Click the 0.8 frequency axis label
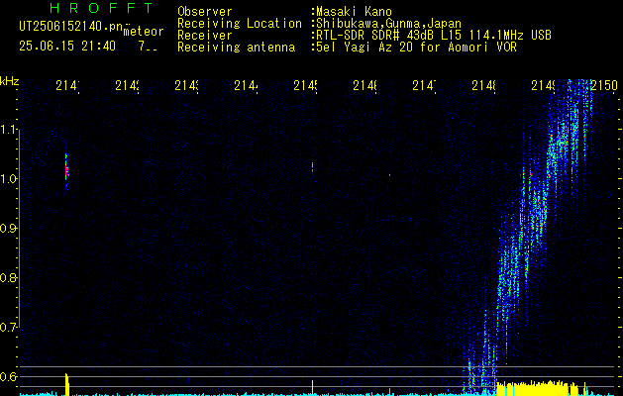The image size is (623, 396). pyautogui.click(x=8, y=277)
